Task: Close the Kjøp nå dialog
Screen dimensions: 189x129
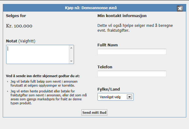Action: coord(180,8)
